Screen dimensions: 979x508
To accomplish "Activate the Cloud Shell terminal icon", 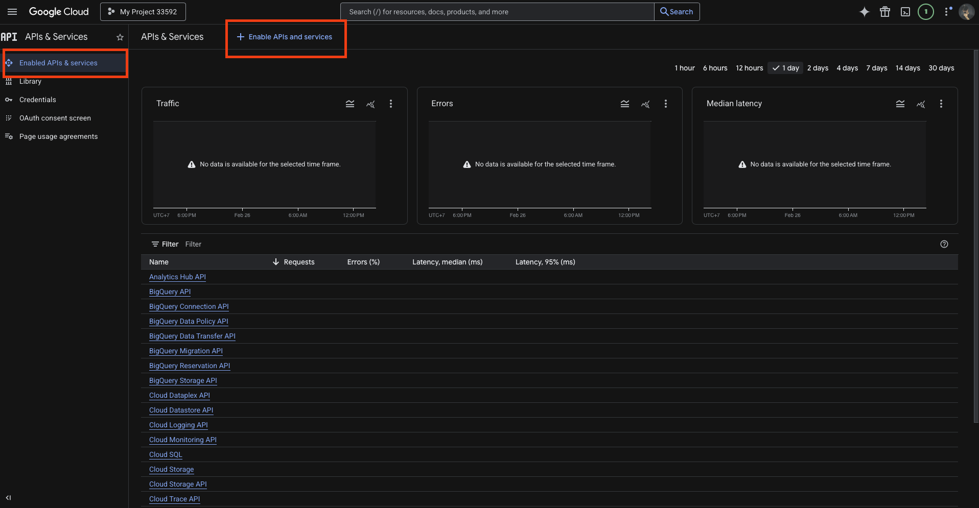I will [905, 12].
